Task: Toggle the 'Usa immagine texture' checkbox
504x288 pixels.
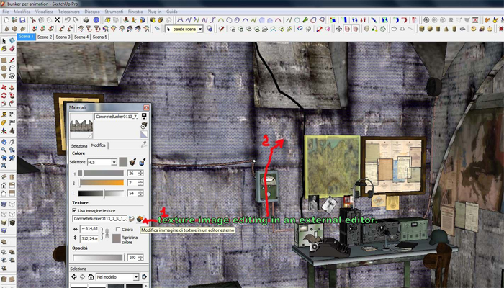Action: pos(74,210)
